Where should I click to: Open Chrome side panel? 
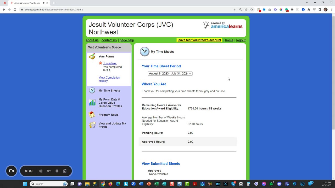320,10
